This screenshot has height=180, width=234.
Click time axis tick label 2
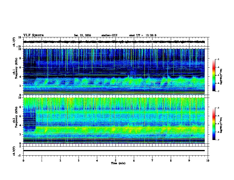pyautogui.click(x=60, y=161)
